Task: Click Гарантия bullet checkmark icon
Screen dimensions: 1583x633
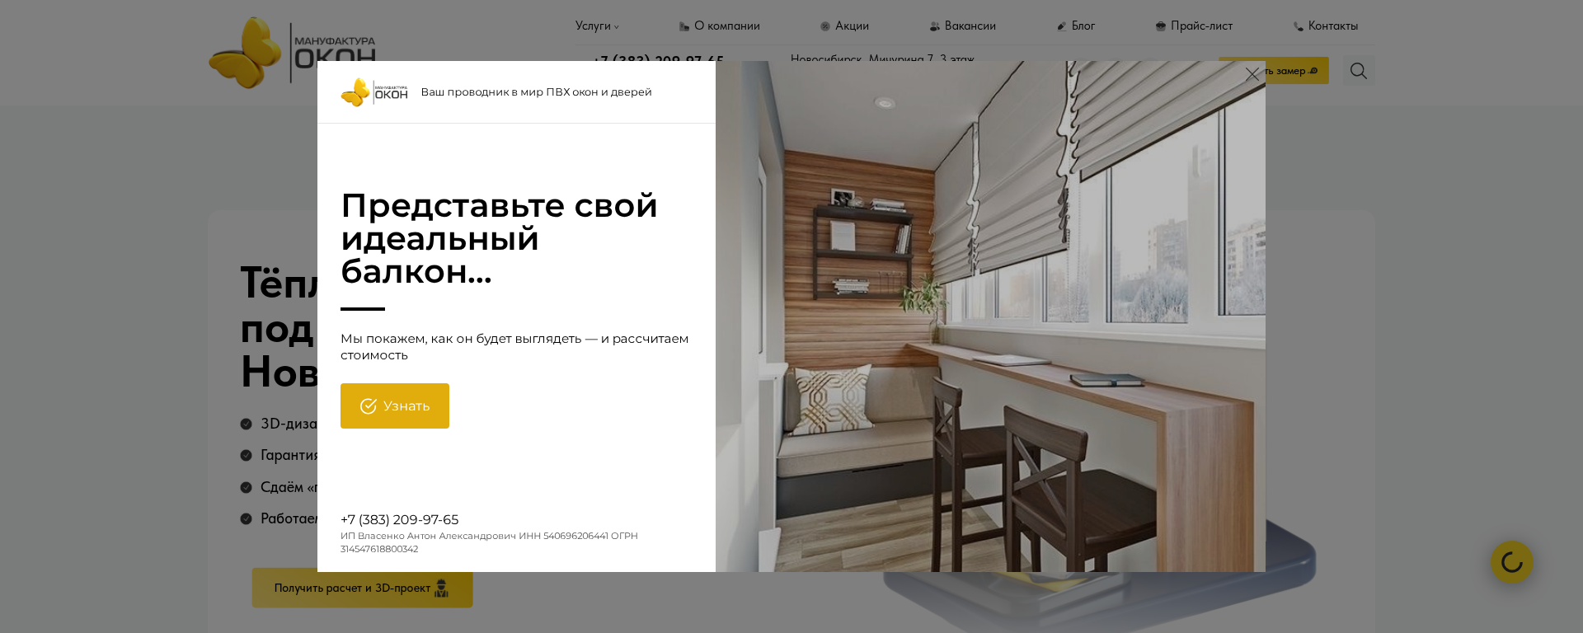Action: coord(246,455)
